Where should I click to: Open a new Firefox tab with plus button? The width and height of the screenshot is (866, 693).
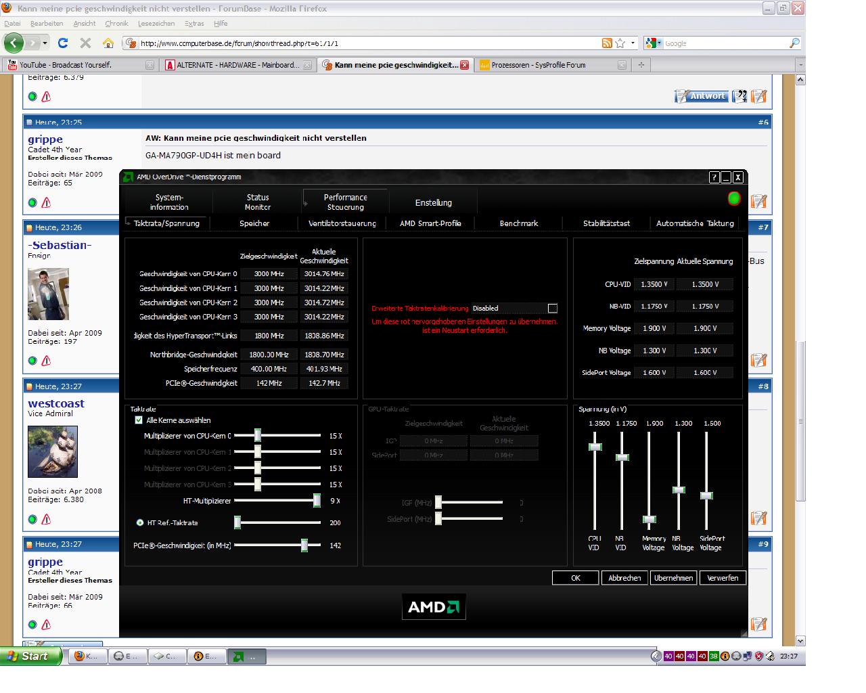click(x=641, y=65)
